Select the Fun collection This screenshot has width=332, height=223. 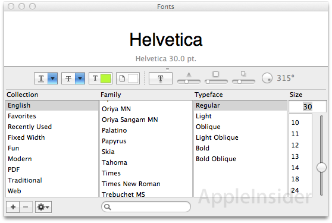click(x=52, y=148)
